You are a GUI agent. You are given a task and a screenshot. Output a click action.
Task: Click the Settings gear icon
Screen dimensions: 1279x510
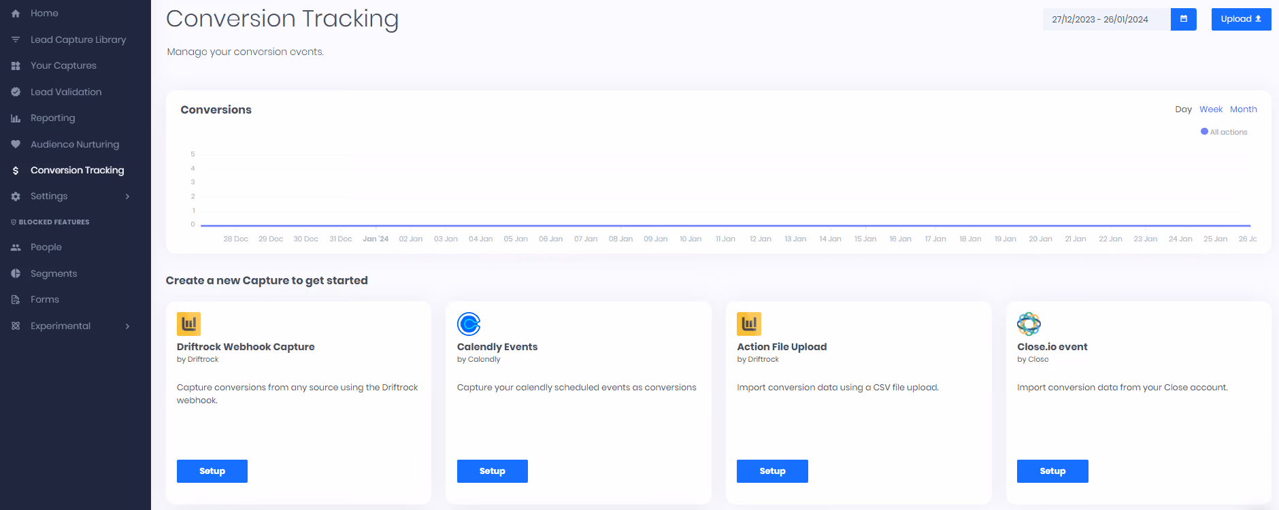[x=16, y=197]
